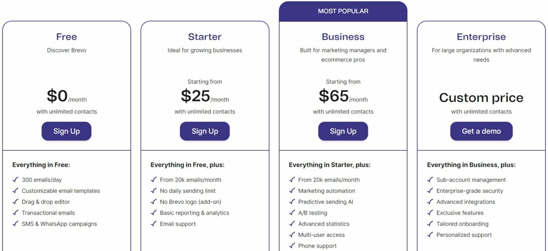This screenshot has width=548, height=251.
Task: Click Sign Up under the Starter plan
Action: (205, 131)
